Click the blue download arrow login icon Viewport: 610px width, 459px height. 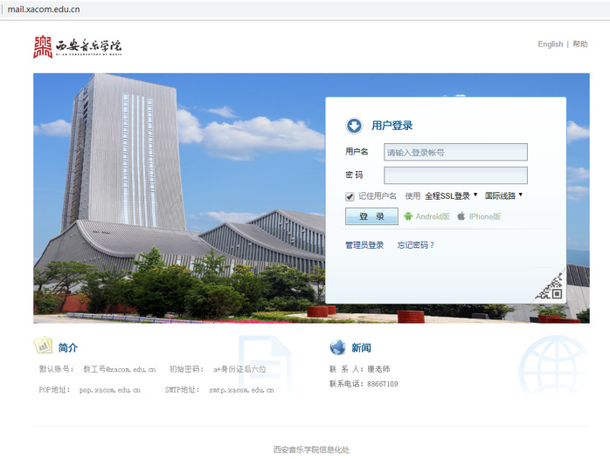click(354, 126)
